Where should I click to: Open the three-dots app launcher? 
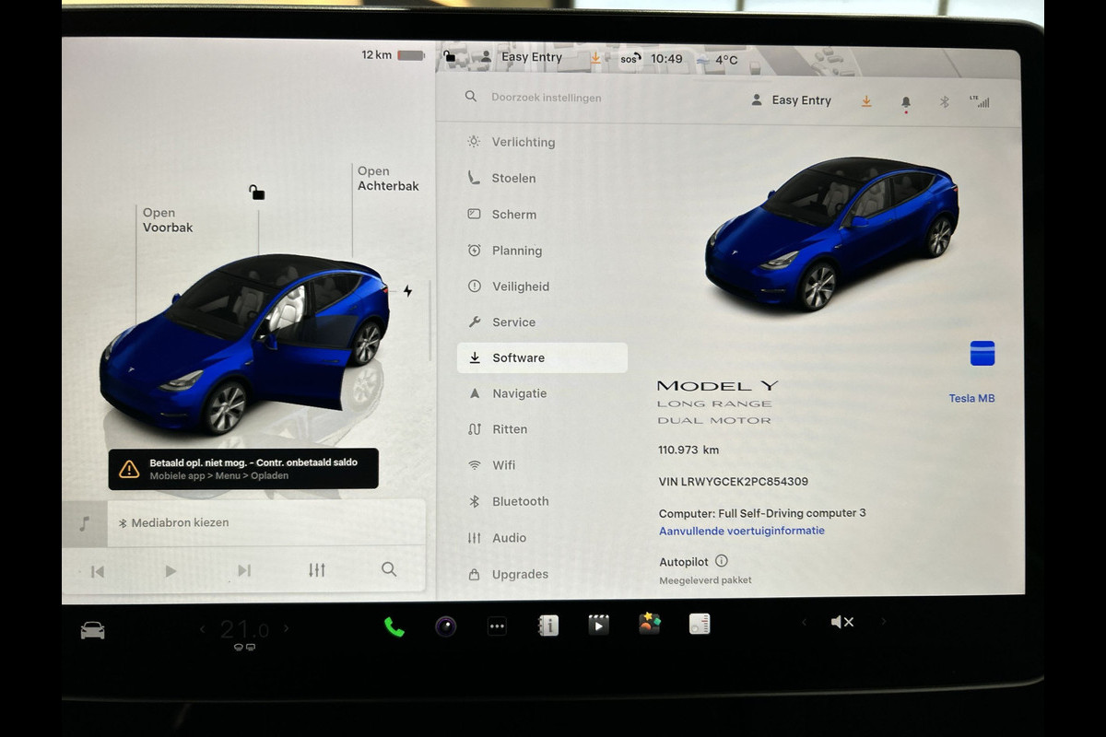(x=497, y=626)
